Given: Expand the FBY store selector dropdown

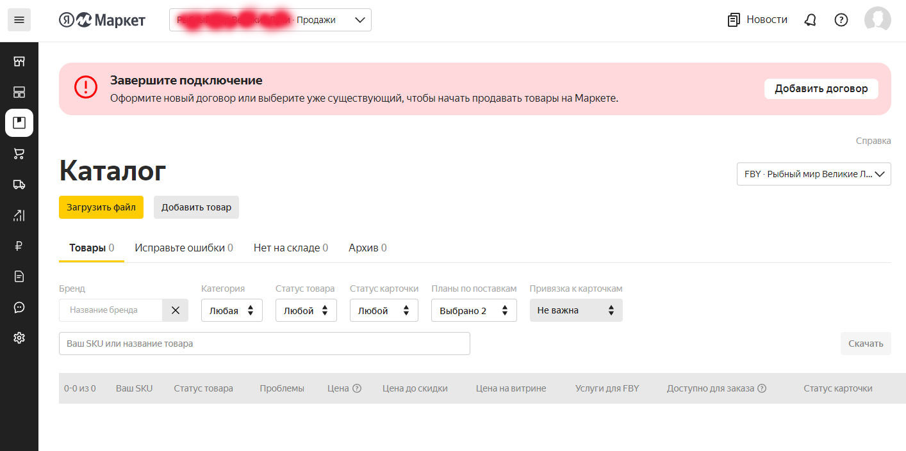Looking at the screenshot, I should click(813, 173).
